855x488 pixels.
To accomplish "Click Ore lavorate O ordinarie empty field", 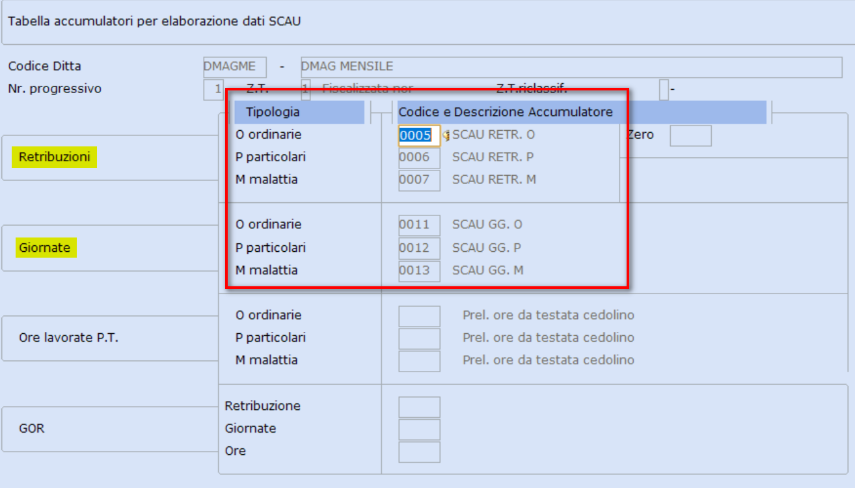I will tap(420, 316).
